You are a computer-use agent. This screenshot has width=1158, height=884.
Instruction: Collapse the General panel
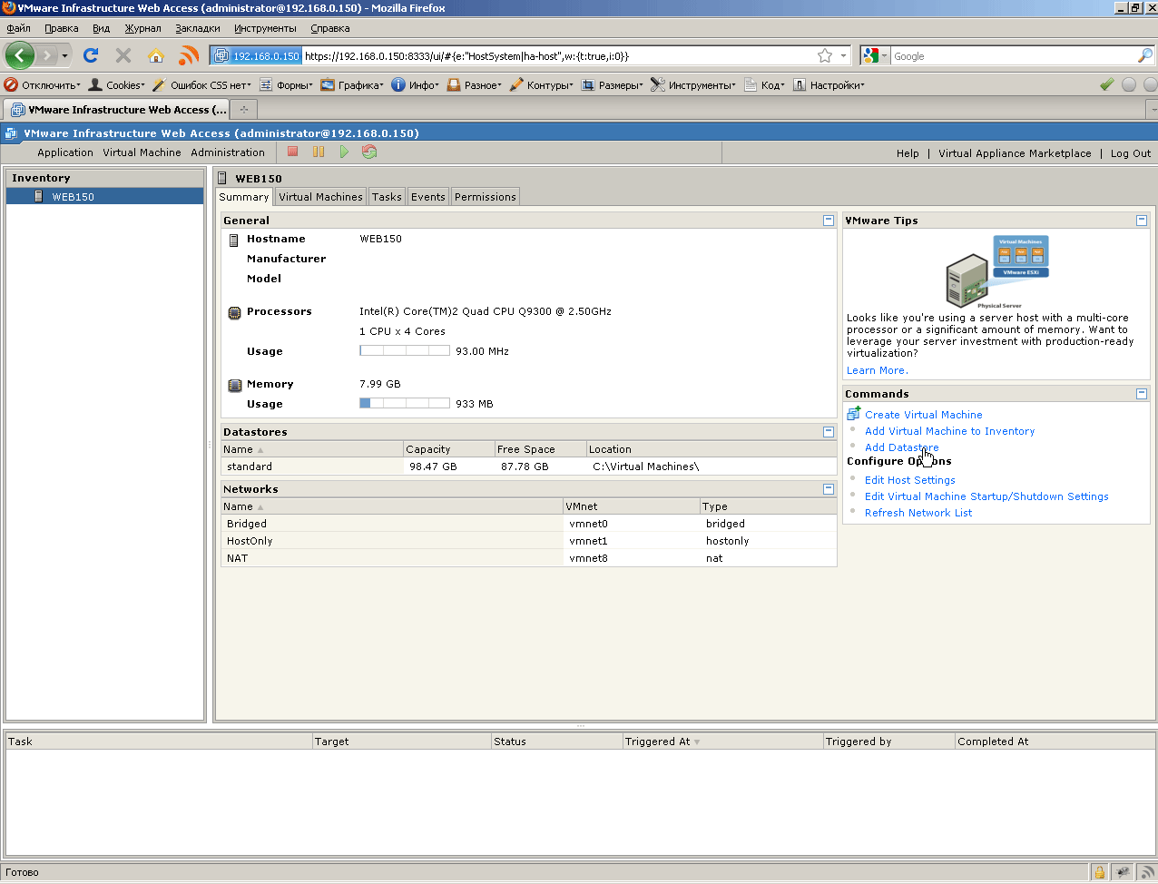[829, 221]
